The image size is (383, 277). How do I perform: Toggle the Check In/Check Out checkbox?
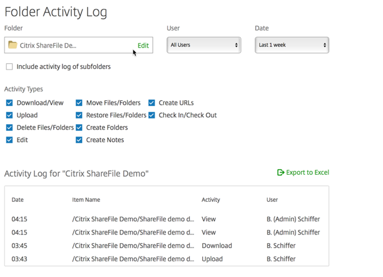[x=151, y=115]
